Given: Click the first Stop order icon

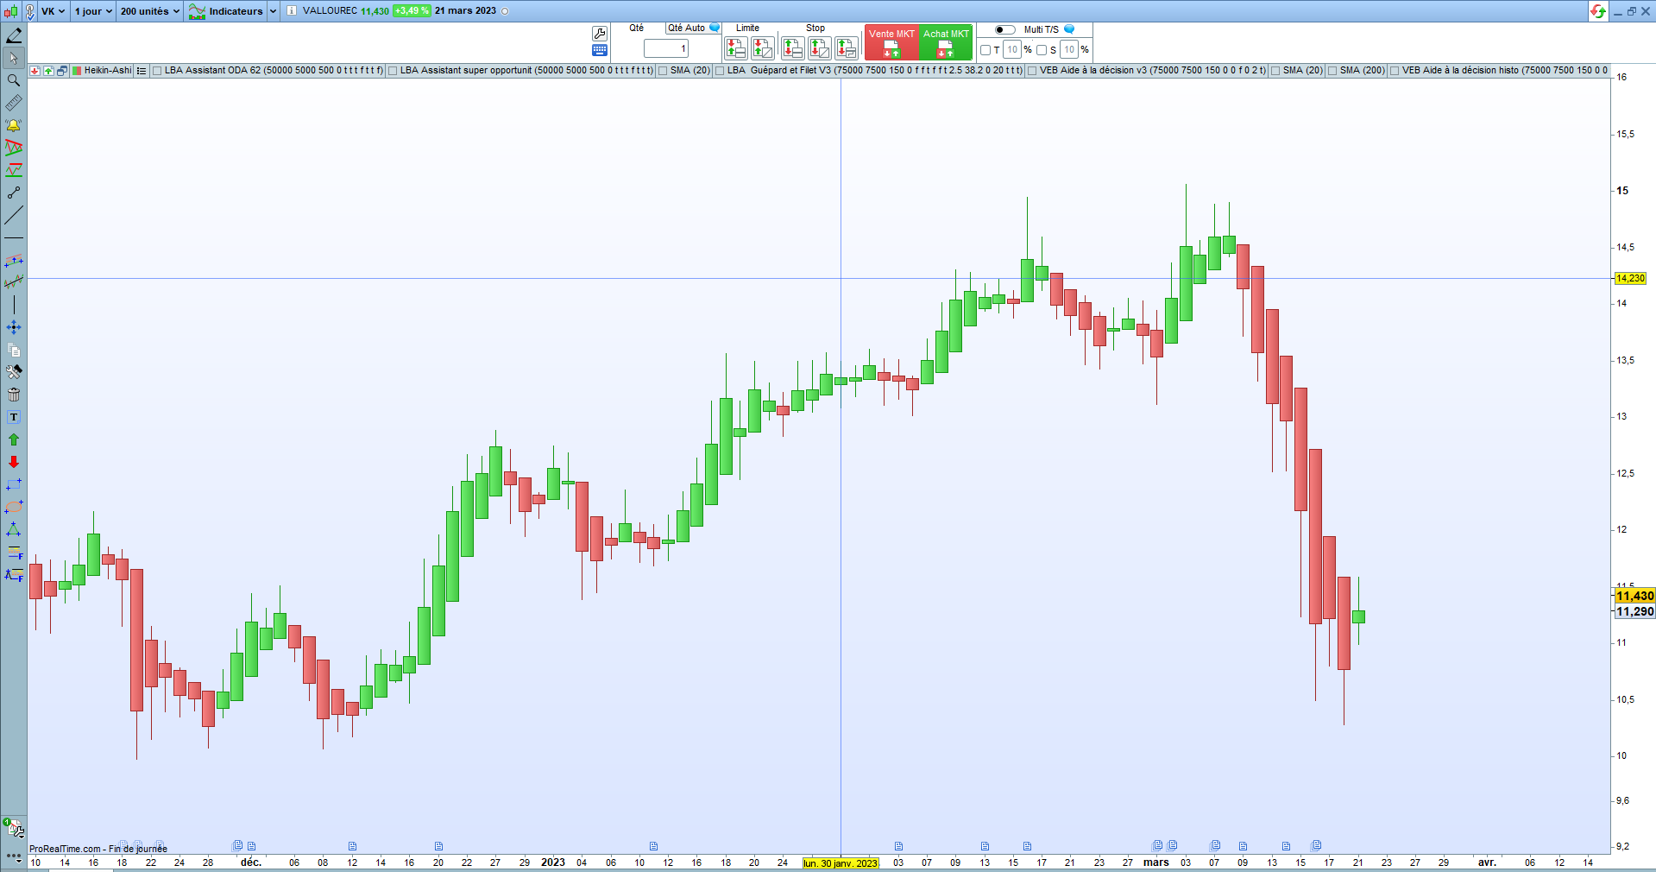Looking at the screenshot, I should pos(792,47).
